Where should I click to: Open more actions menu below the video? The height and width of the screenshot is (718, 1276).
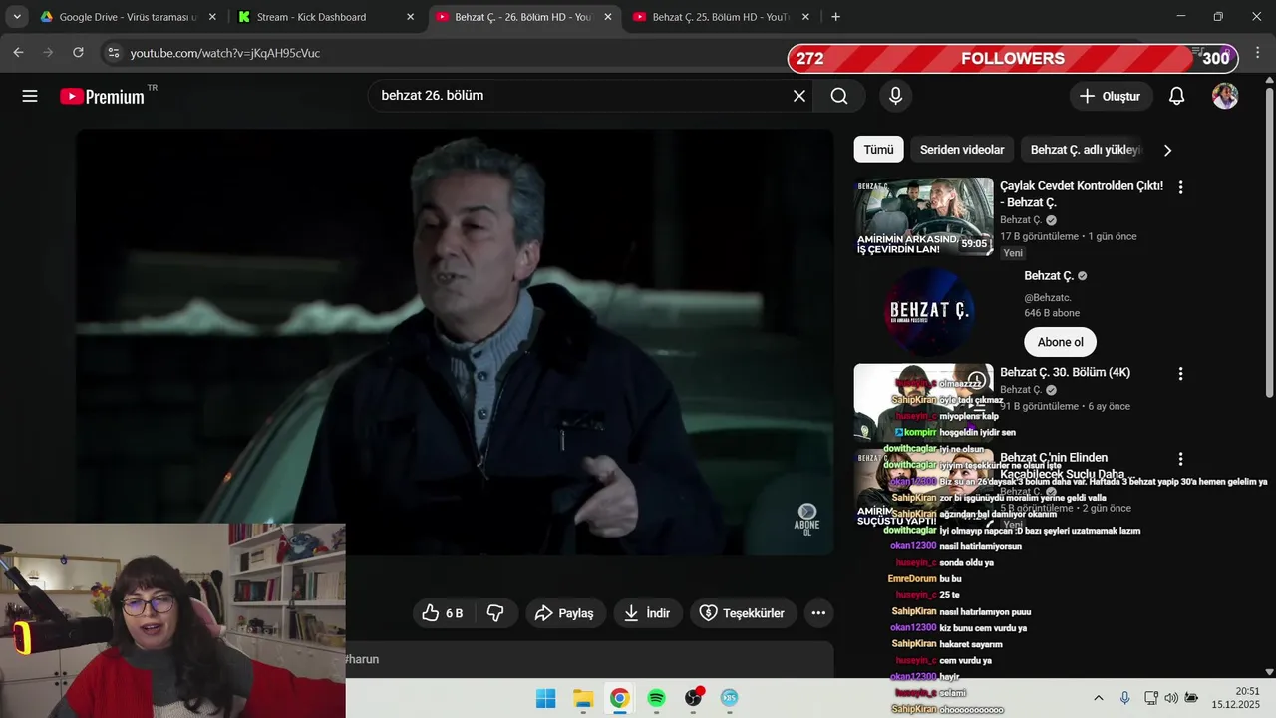[x=818, y=613]
